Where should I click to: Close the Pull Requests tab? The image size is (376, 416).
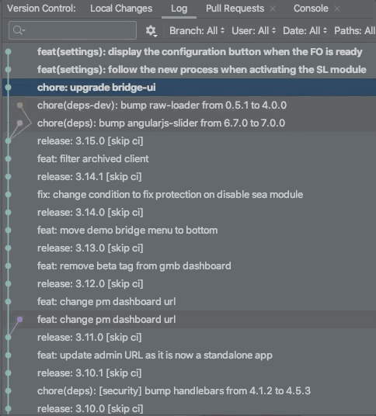[273, 9]
